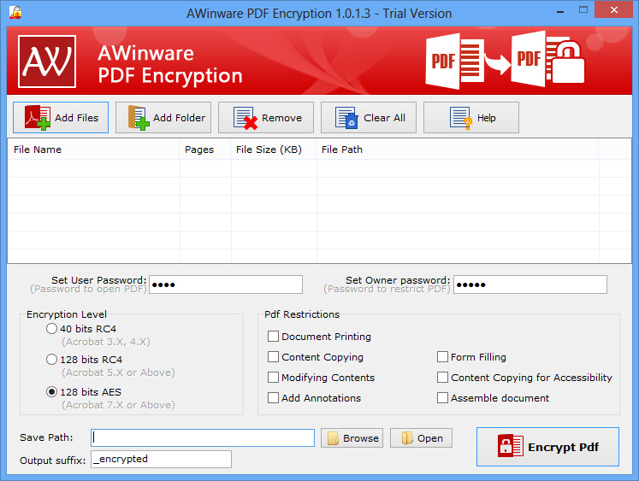Viewport: 639px width, 481px height.
Task: Click the Remove button label
Action: tap(281, 118)
